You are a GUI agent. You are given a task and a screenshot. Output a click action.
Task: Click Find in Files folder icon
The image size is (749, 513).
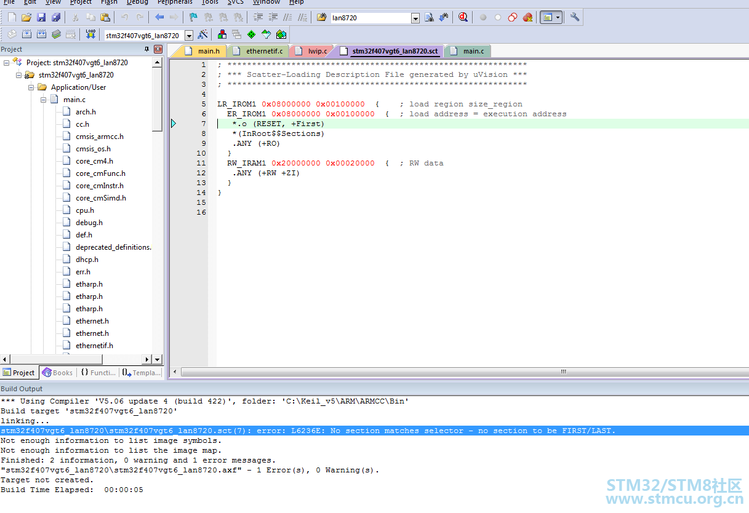(x=321, y=18)
